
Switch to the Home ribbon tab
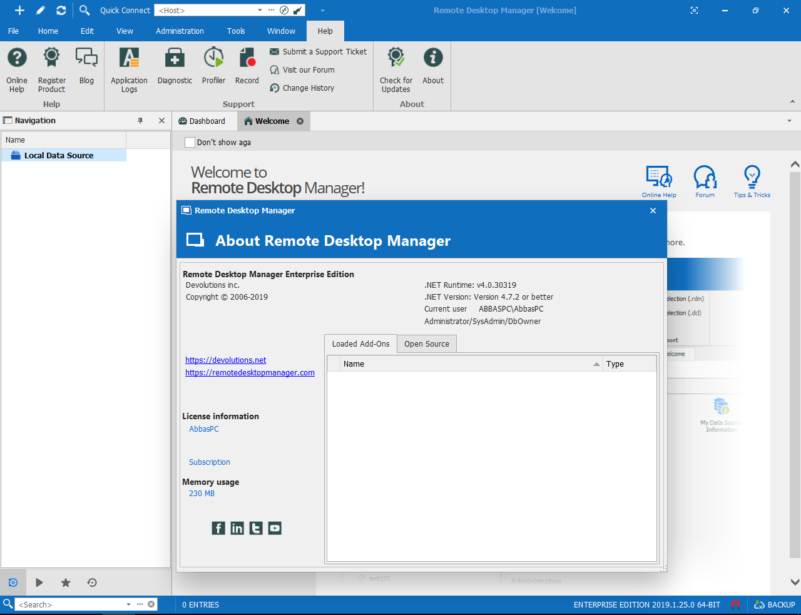coord(48,31)
